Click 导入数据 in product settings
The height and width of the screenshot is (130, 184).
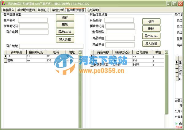(151, 44)
